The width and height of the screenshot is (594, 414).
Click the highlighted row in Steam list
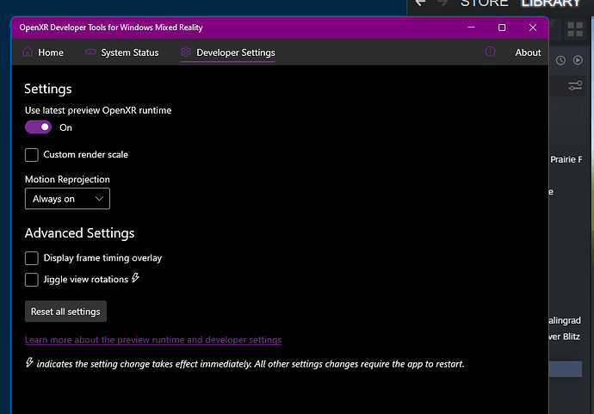(566, 369)
